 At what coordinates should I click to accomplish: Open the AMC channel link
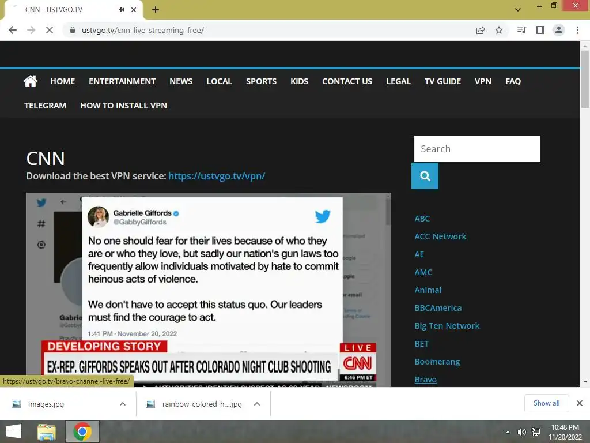[x=423, y=272]
